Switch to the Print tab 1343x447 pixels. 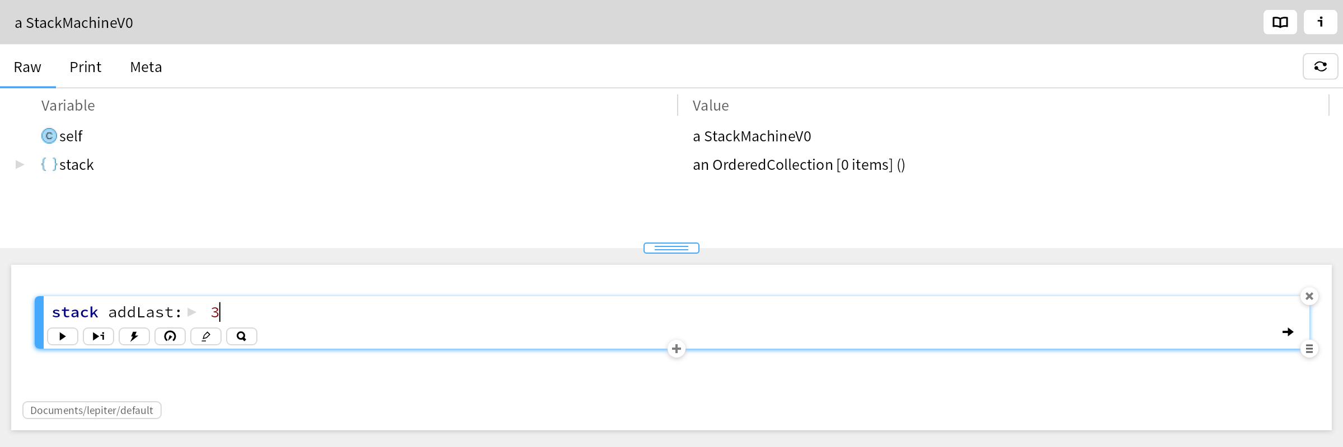click(86, 67)
